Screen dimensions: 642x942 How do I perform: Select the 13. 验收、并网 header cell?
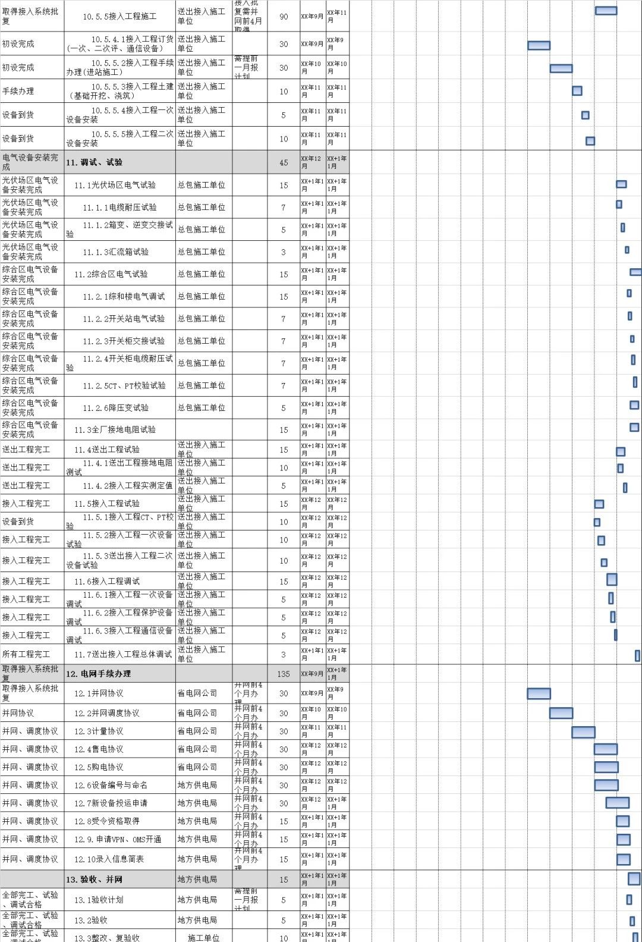119,880
